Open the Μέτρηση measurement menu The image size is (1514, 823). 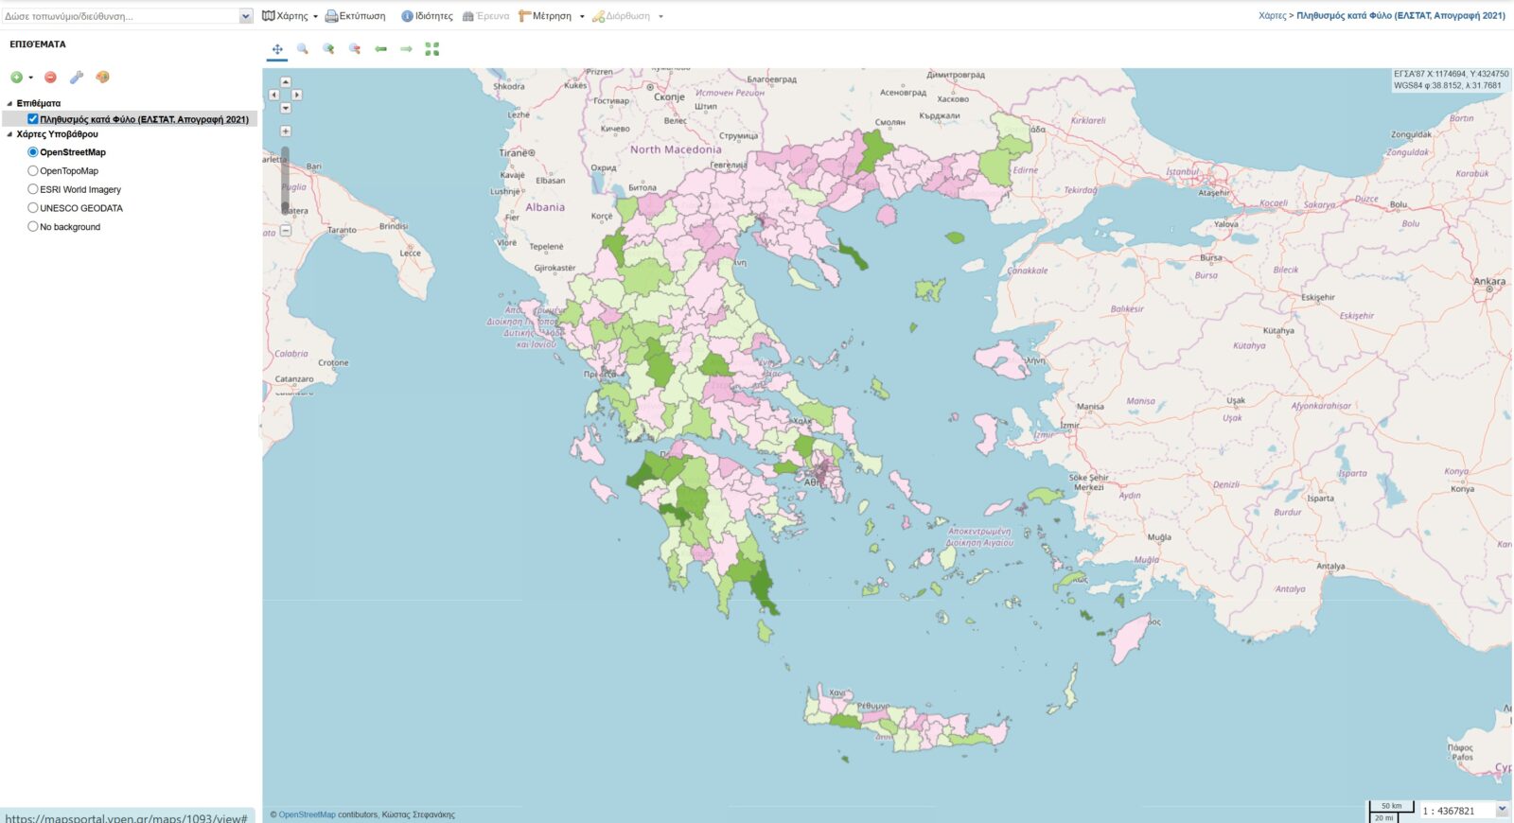click(x=551, y=16)
